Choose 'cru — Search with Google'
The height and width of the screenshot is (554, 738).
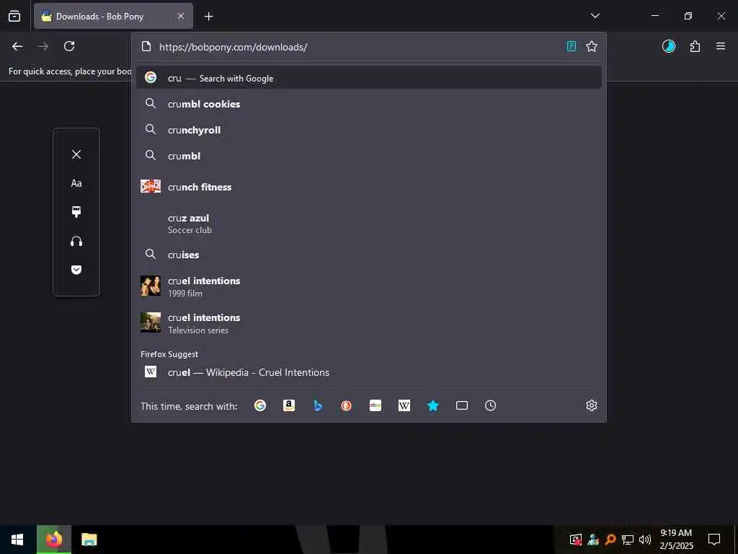click(x=369, y=78)
